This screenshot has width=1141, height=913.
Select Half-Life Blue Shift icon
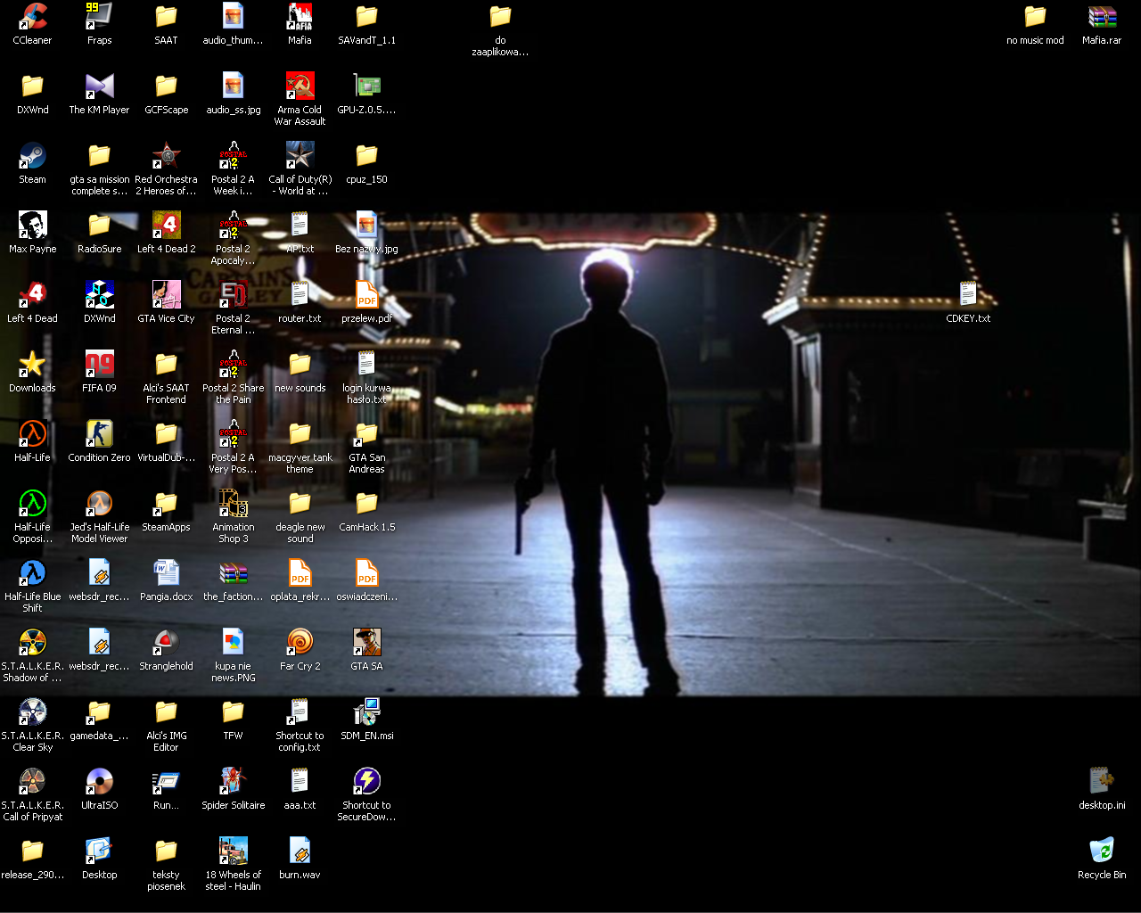coord(33,572)
